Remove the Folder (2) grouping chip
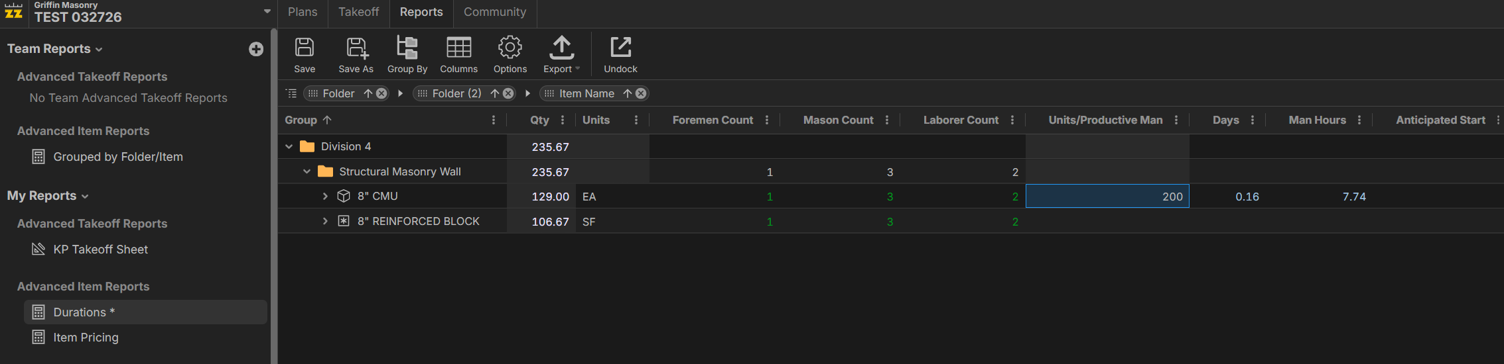Screen dimensions: 1504x364 tap(508, 93)
